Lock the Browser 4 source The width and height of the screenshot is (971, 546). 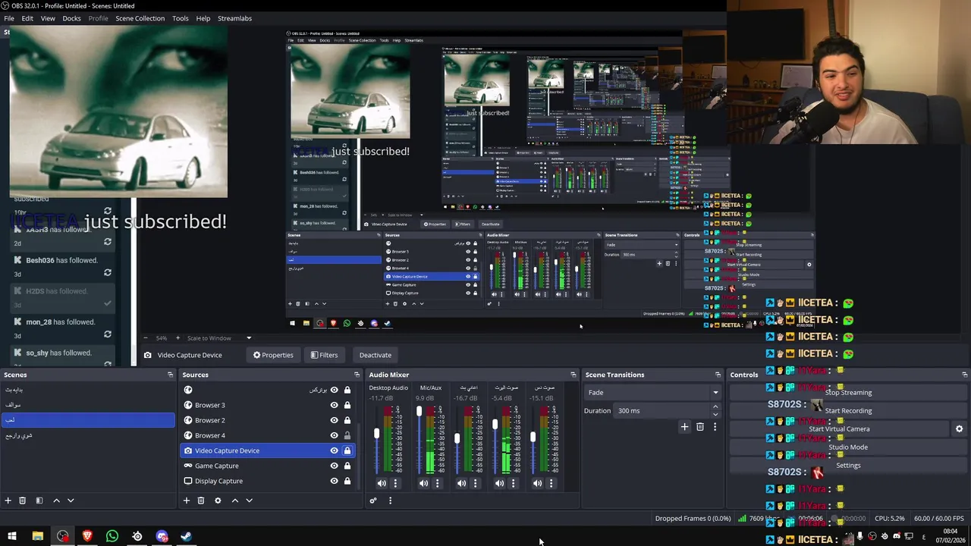[347, 435]
